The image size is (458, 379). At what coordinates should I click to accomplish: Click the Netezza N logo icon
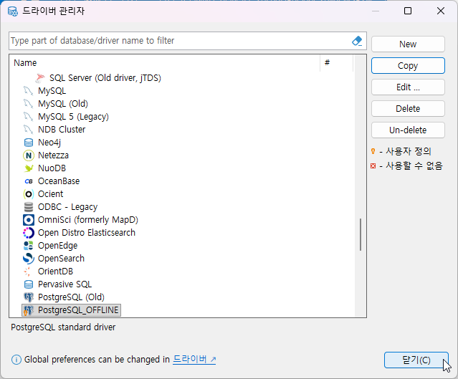coord(29,155)
